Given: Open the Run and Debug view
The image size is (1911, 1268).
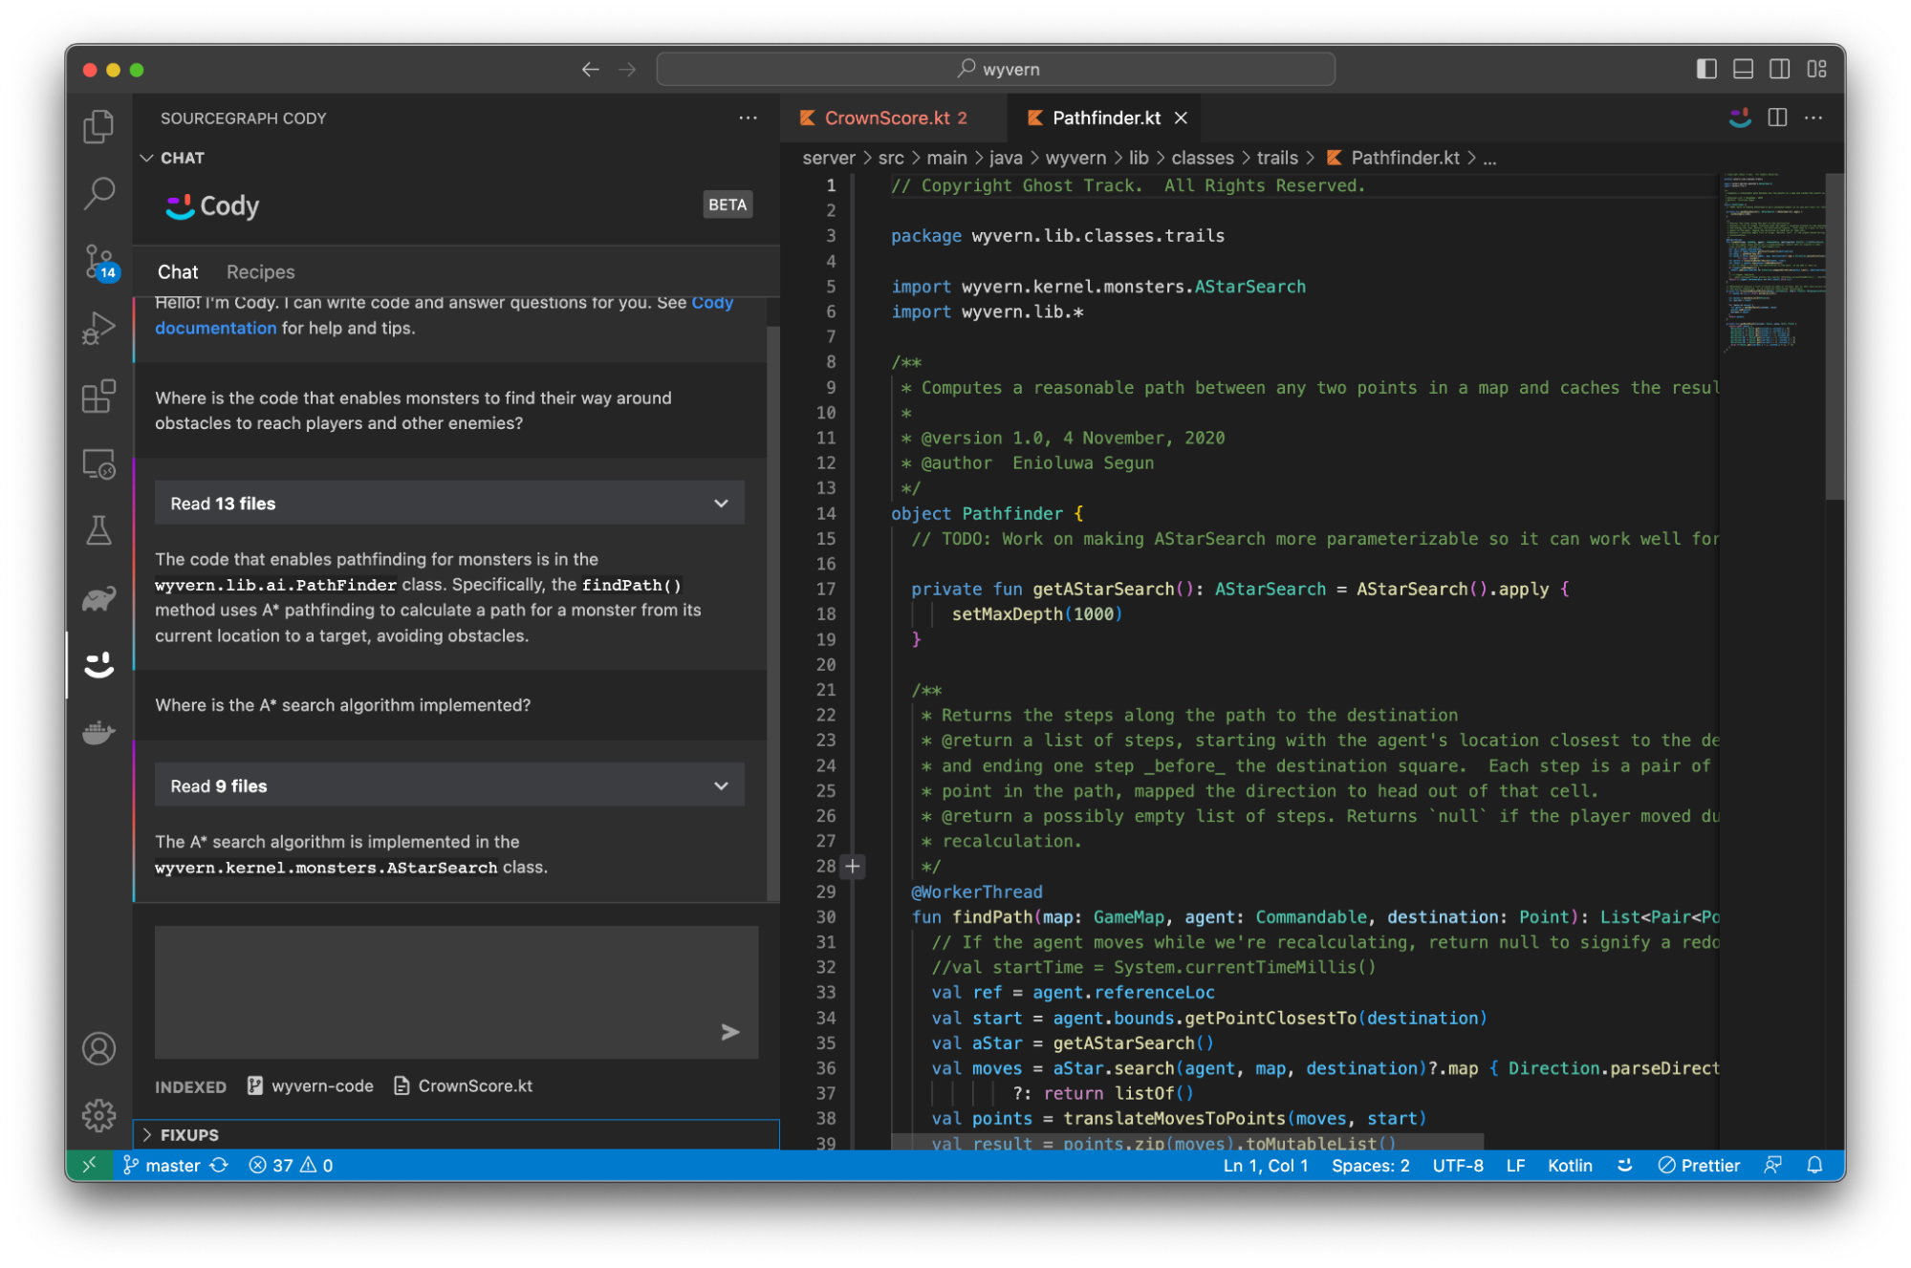Looking at the screenshot, I should (x=98, y=328).
